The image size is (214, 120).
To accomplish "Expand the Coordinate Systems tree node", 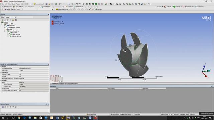I will click(x=5, y=27).
